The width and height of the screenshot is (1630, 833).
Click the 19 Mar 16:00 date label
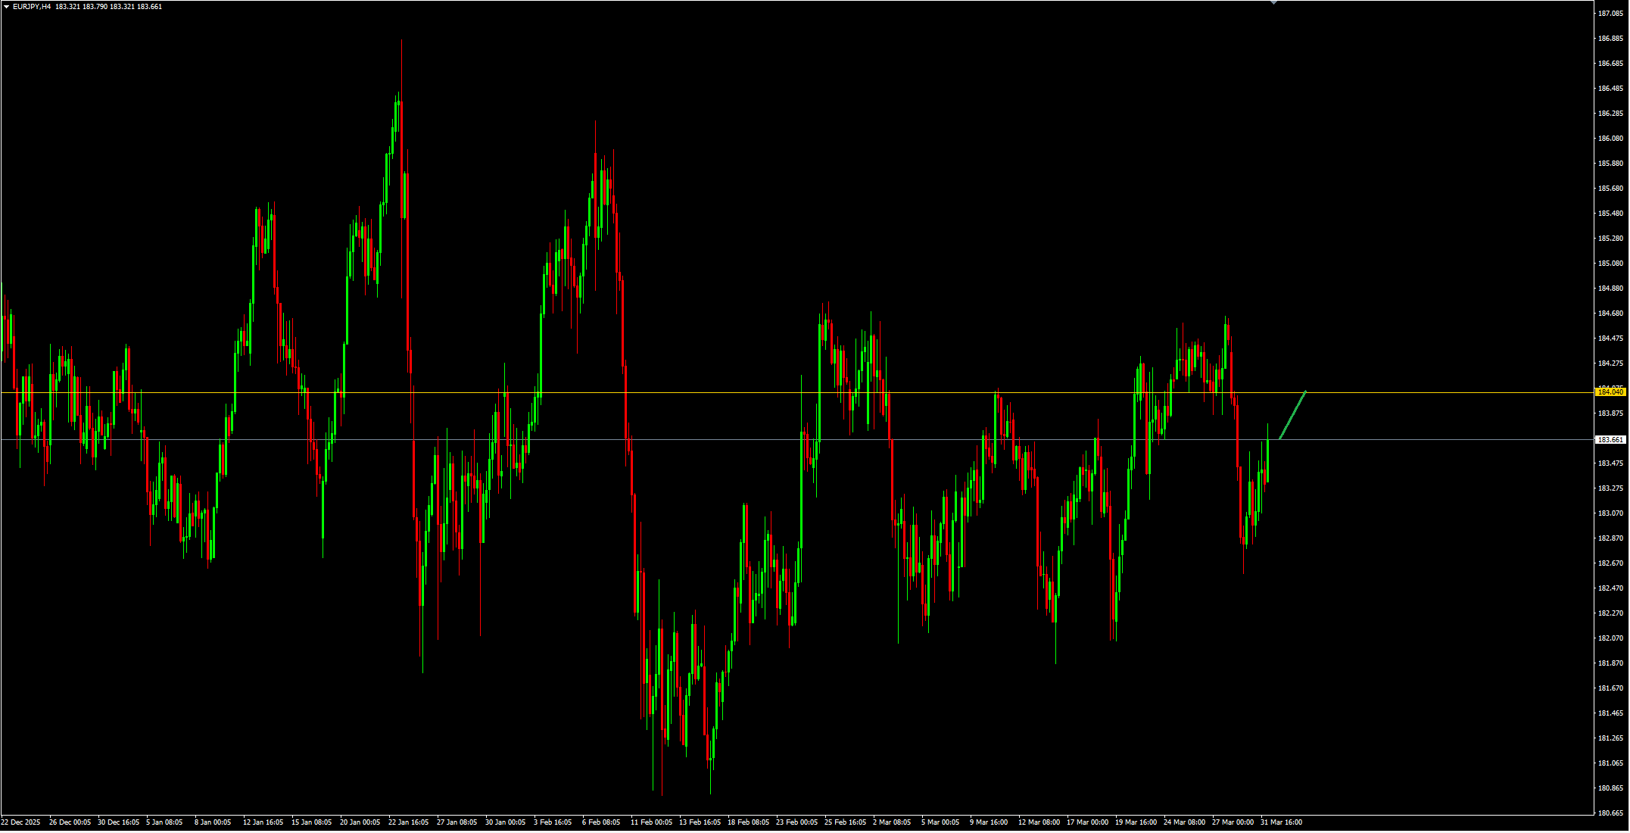[x=1136, y=822]
